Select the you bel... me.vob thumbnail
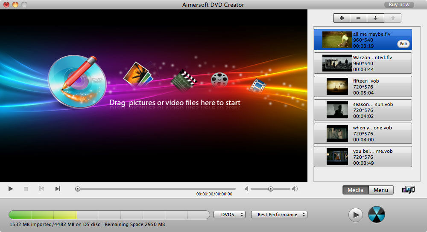Image resolution: width=427 pixels, height=232 pixels. pos(337,157)
